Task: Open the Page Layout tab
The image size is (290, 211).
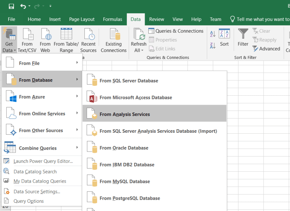Action: pyautogui.click(x=82, y=19)
